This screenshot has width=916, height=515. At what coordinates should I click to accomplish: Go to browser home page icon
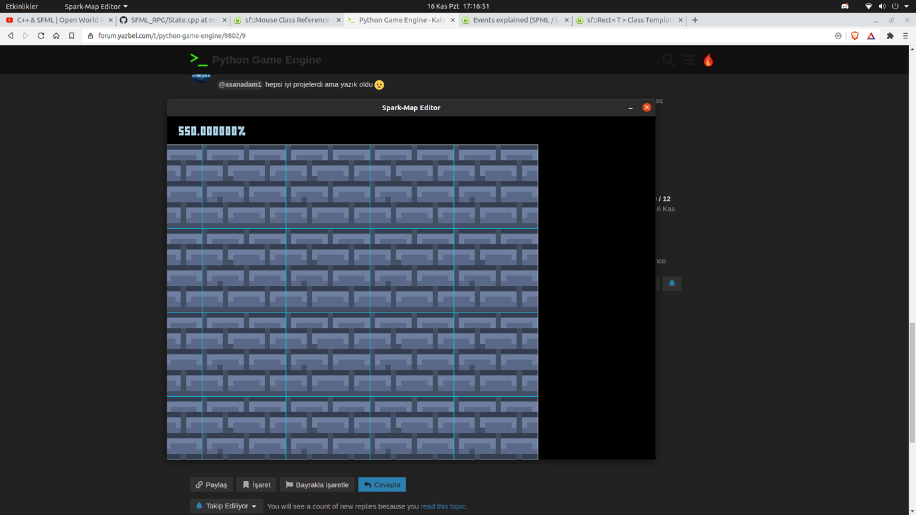[56, 36]
